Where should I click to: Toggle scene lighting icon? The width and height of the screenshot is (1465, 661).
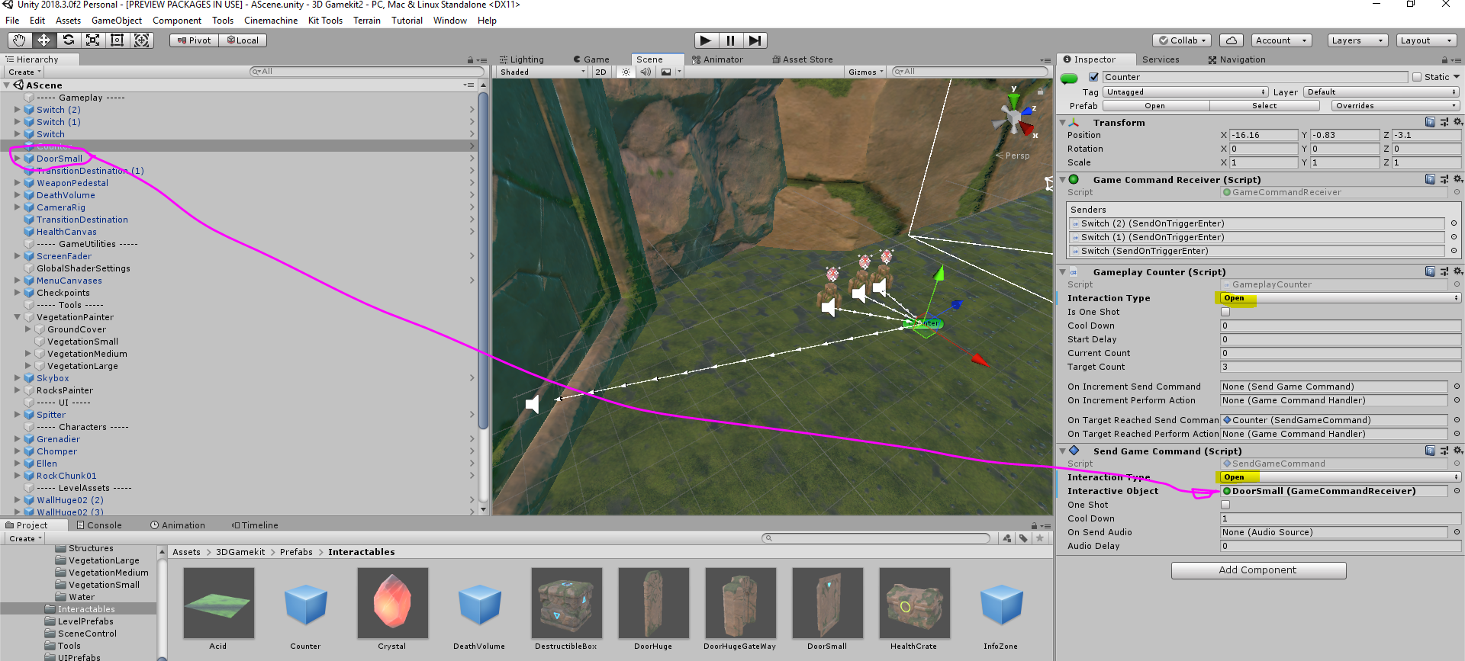tap(626, 72)
